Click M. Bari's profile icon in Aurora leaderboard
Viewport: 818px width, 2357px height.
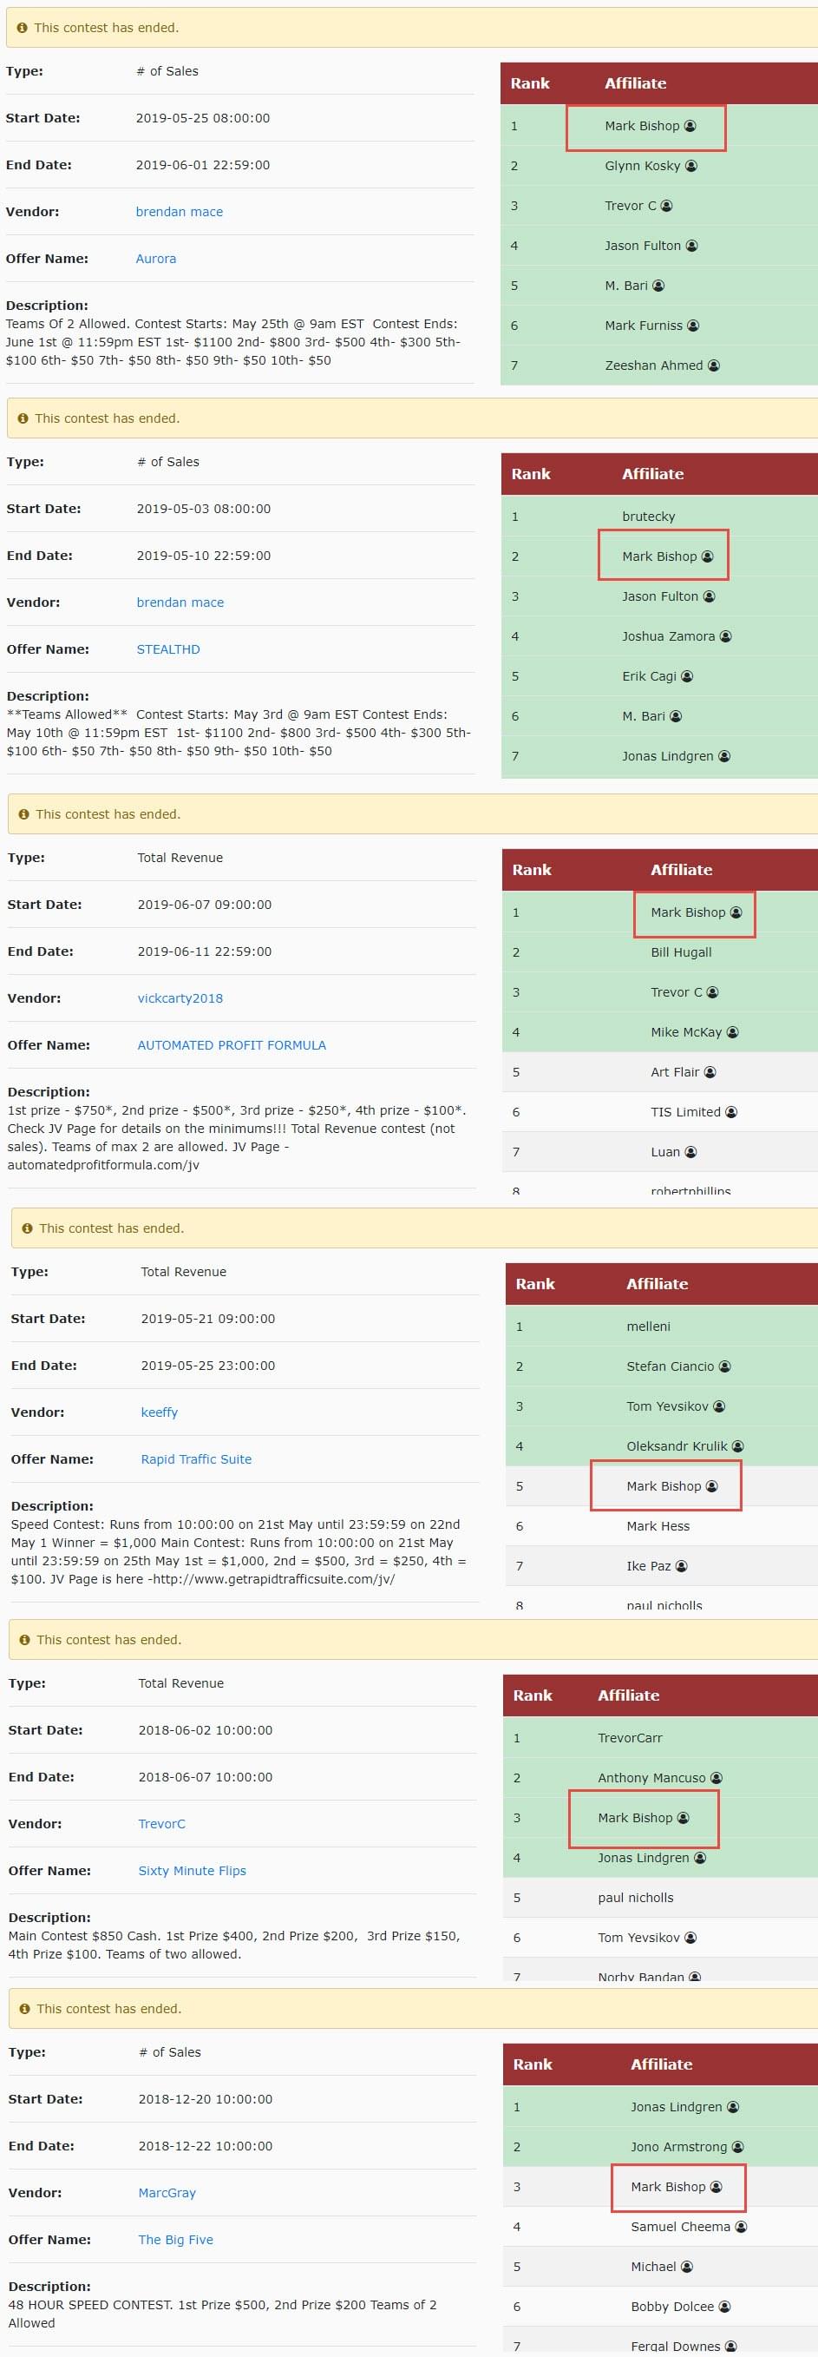pos(658,286)
